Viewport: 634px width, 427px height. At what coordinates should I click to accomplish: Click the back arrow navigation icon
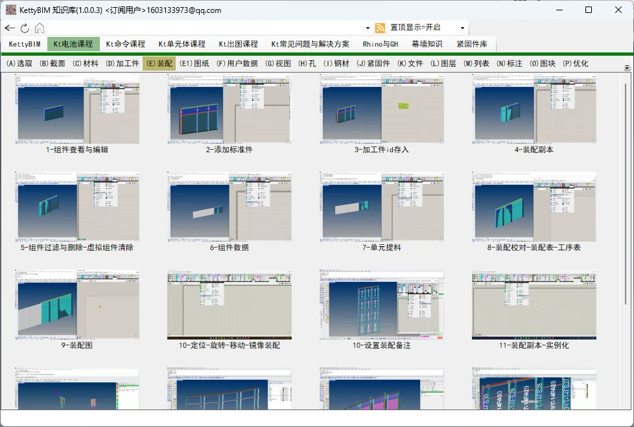[x=10, y=28]
